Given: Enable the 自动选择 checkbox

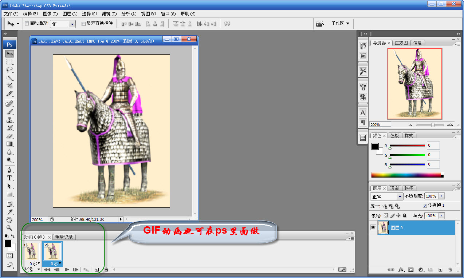Looking at the screenshot, I should (x=27, y=24).
